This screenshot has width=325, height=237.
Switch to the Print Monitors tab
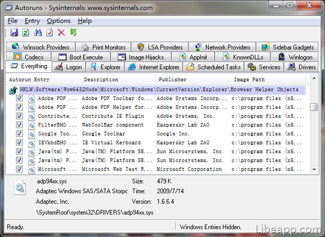[x=103, y=47]
